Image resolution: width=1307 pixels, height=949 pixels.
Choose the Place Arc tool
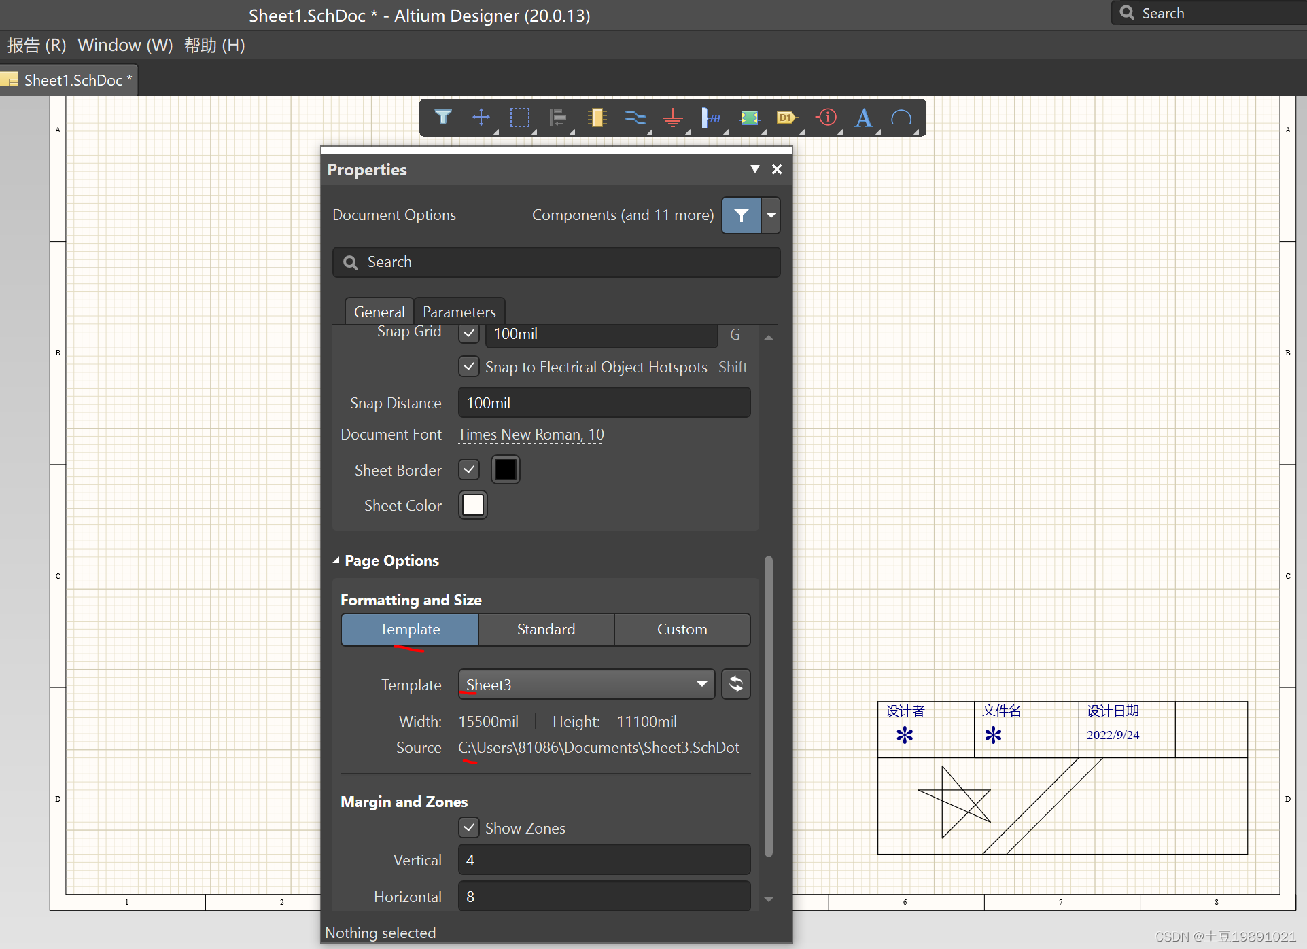[901, 118]
